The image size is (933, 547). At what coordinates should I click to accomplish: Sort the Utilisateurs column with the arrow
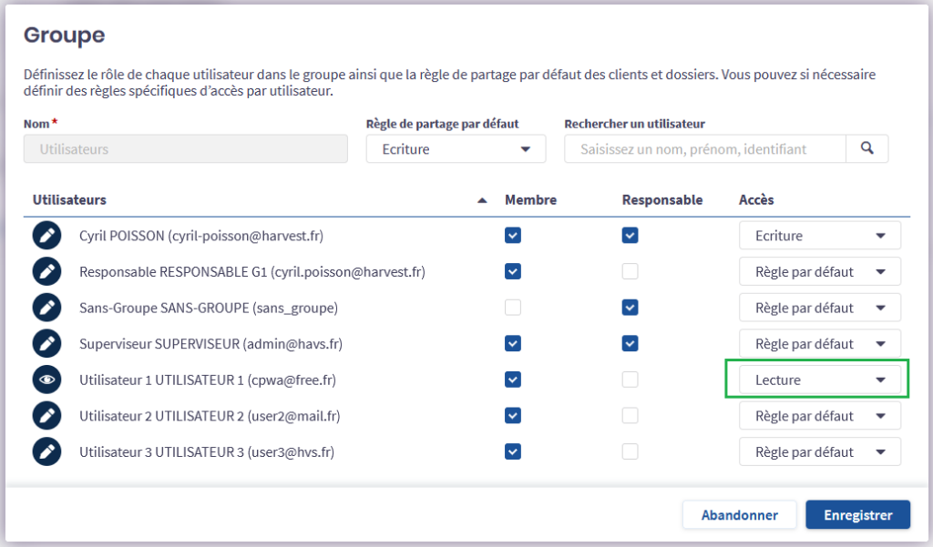tap(484, 199)
